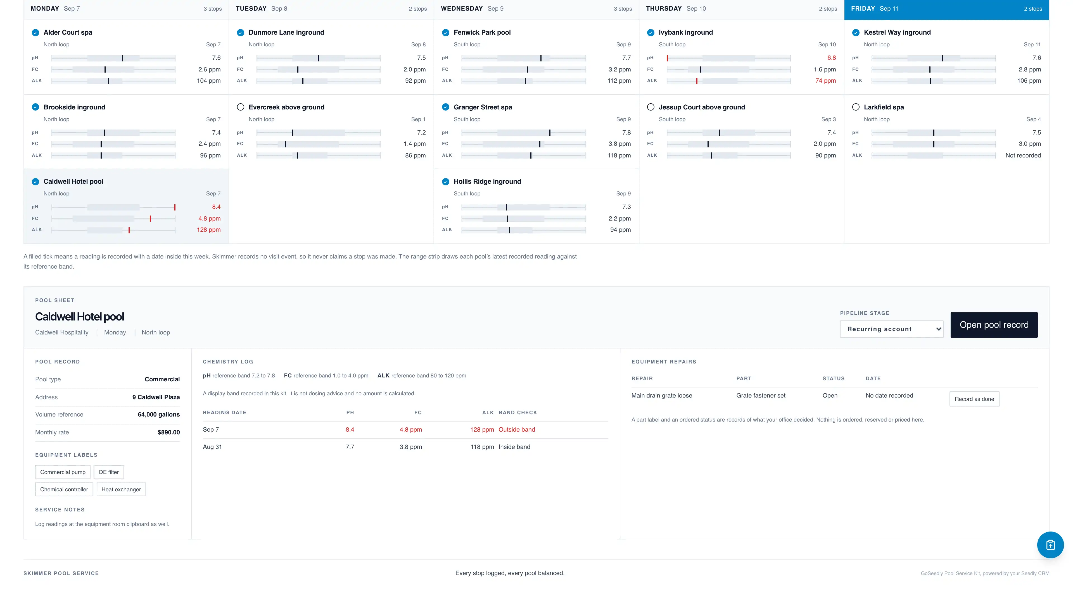Open the Larkfield spa card title
This screenshot has height=603, width=1073.
(884, 107)
